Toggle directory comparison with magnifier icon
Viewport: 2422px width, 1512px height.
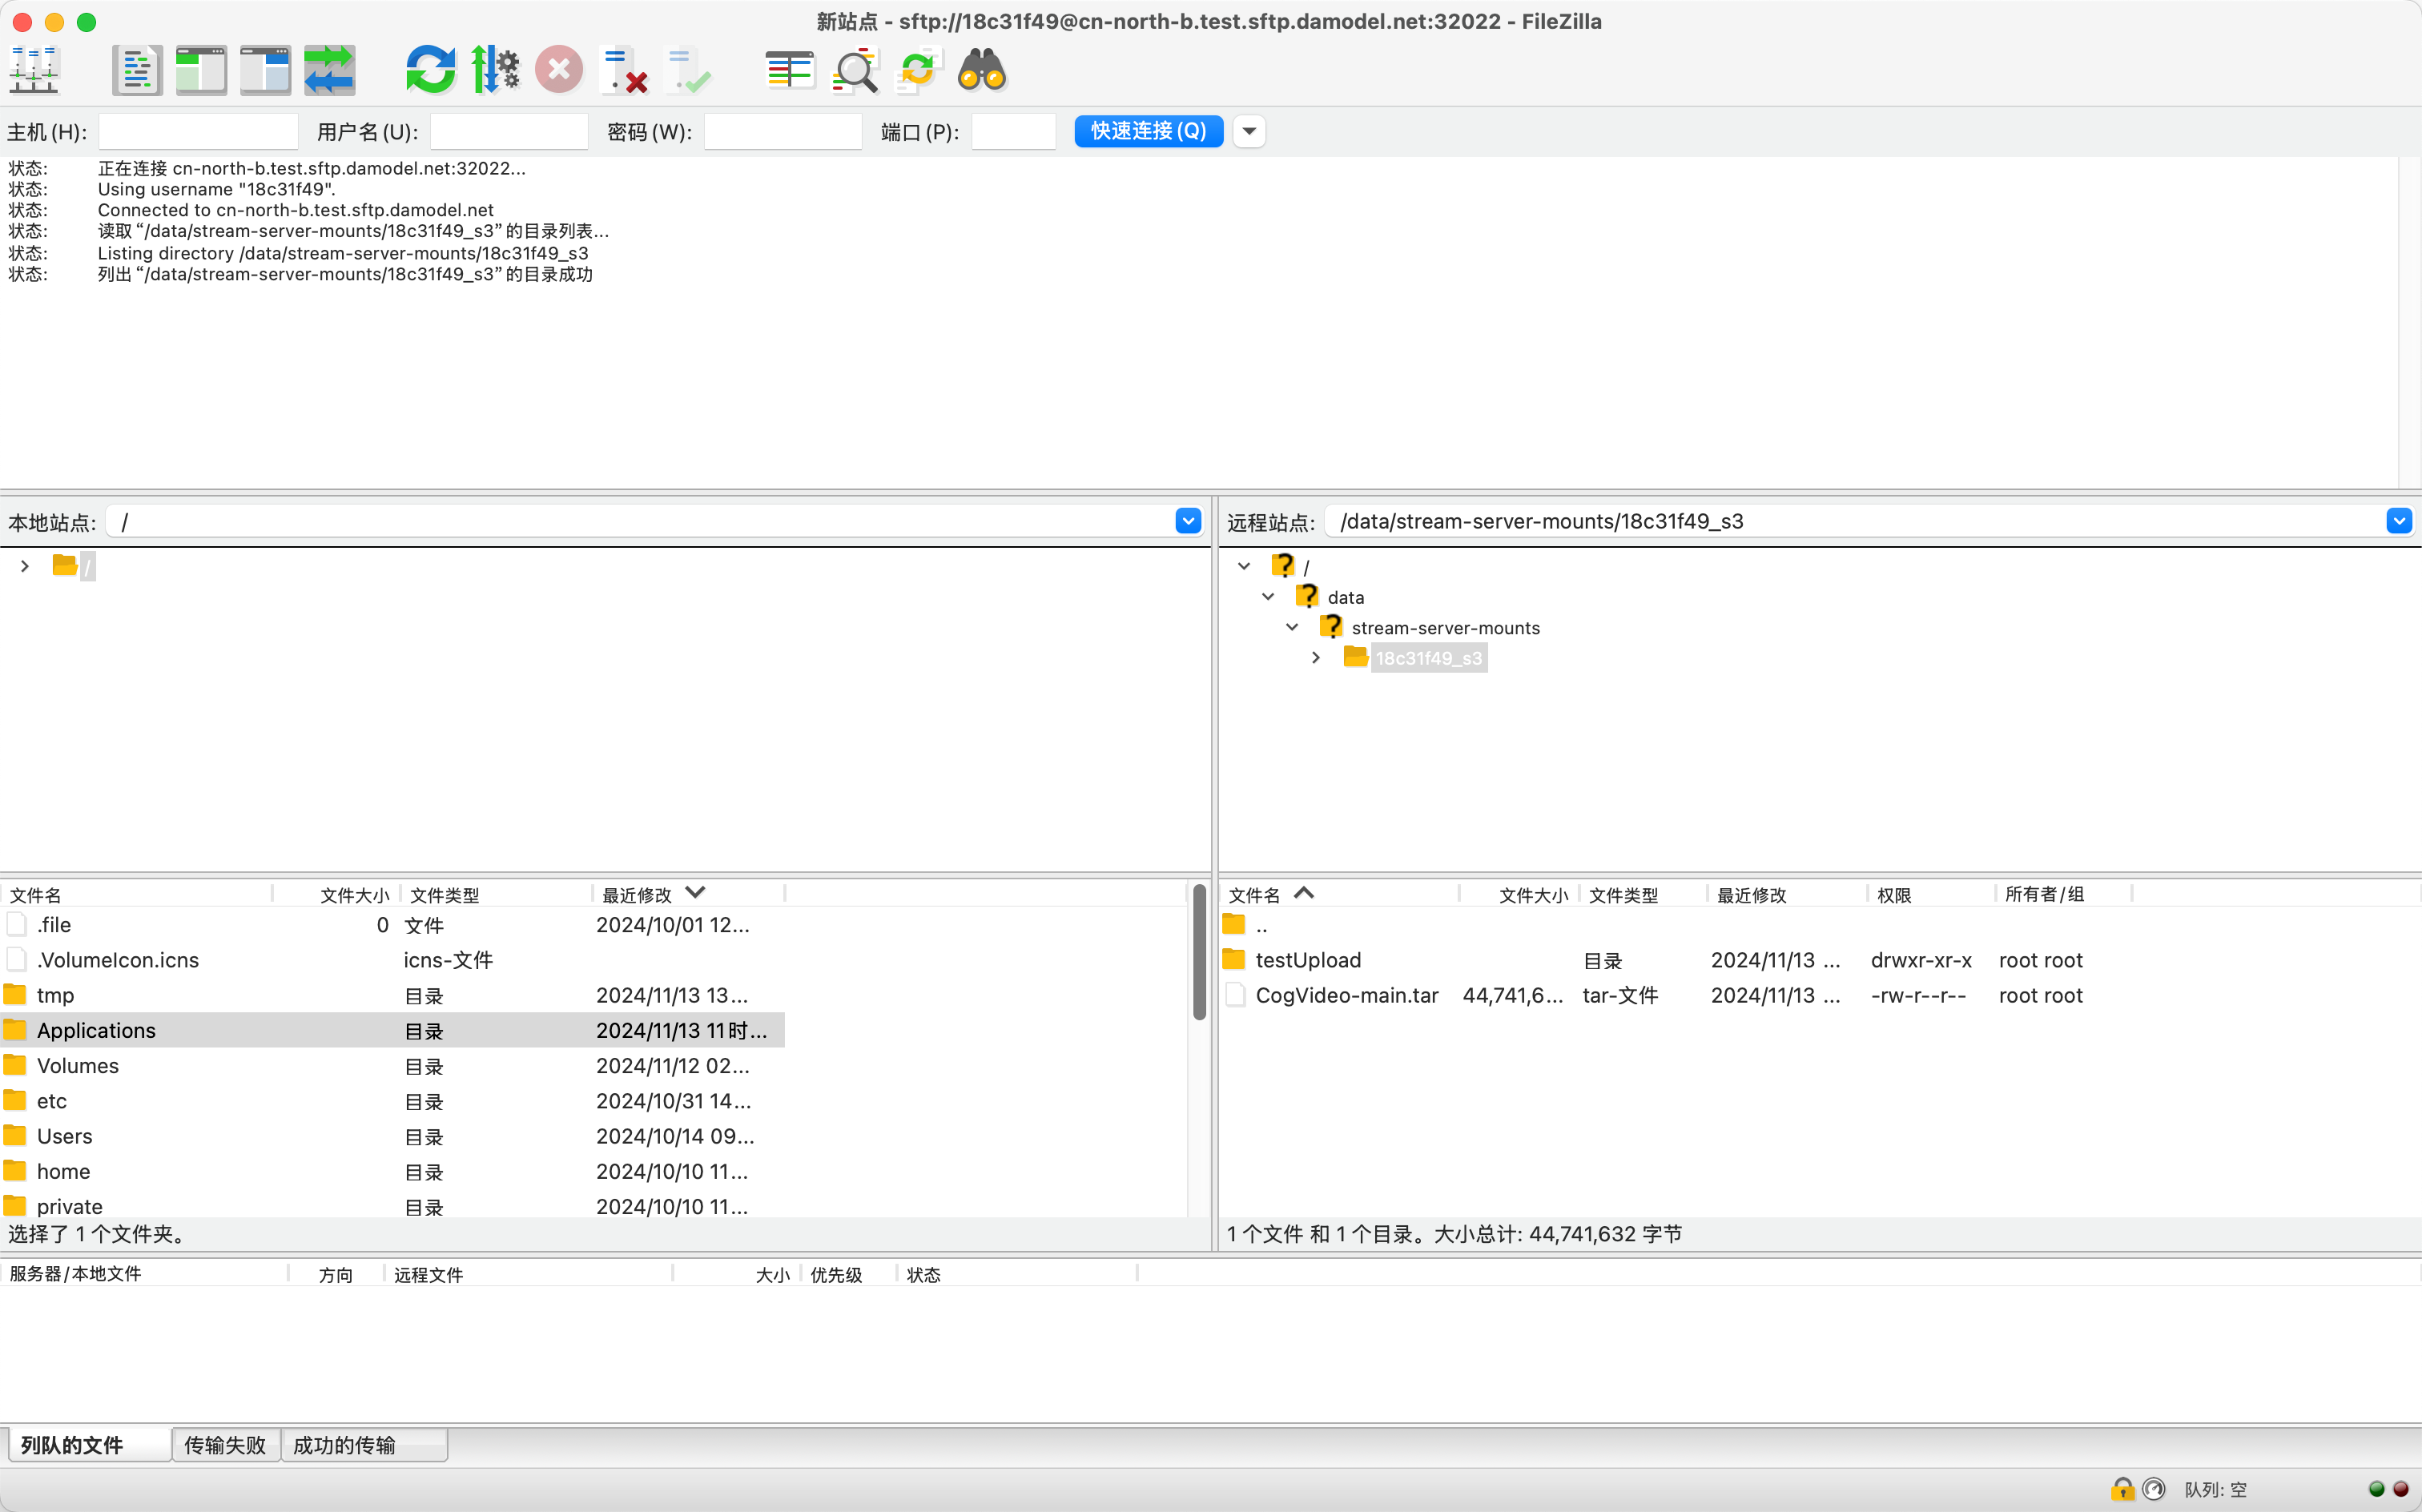(854, 70)
